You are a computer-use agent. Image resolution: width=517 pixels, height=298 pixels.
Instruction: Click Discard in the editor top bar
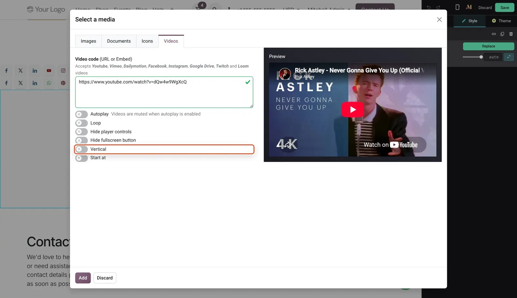point(485,7)
